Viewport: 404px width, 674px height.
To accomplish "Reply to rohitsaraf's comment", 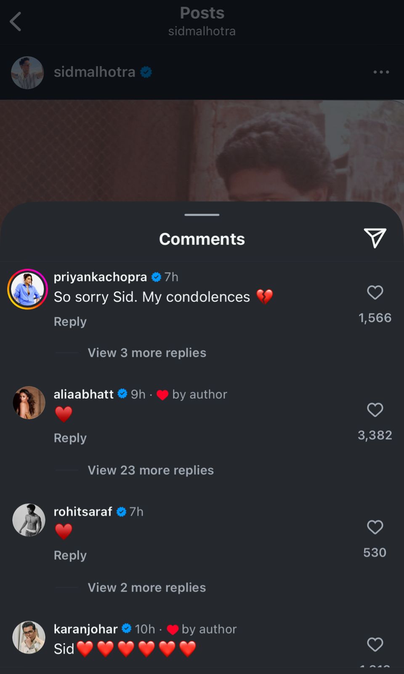I will [70, 555].
